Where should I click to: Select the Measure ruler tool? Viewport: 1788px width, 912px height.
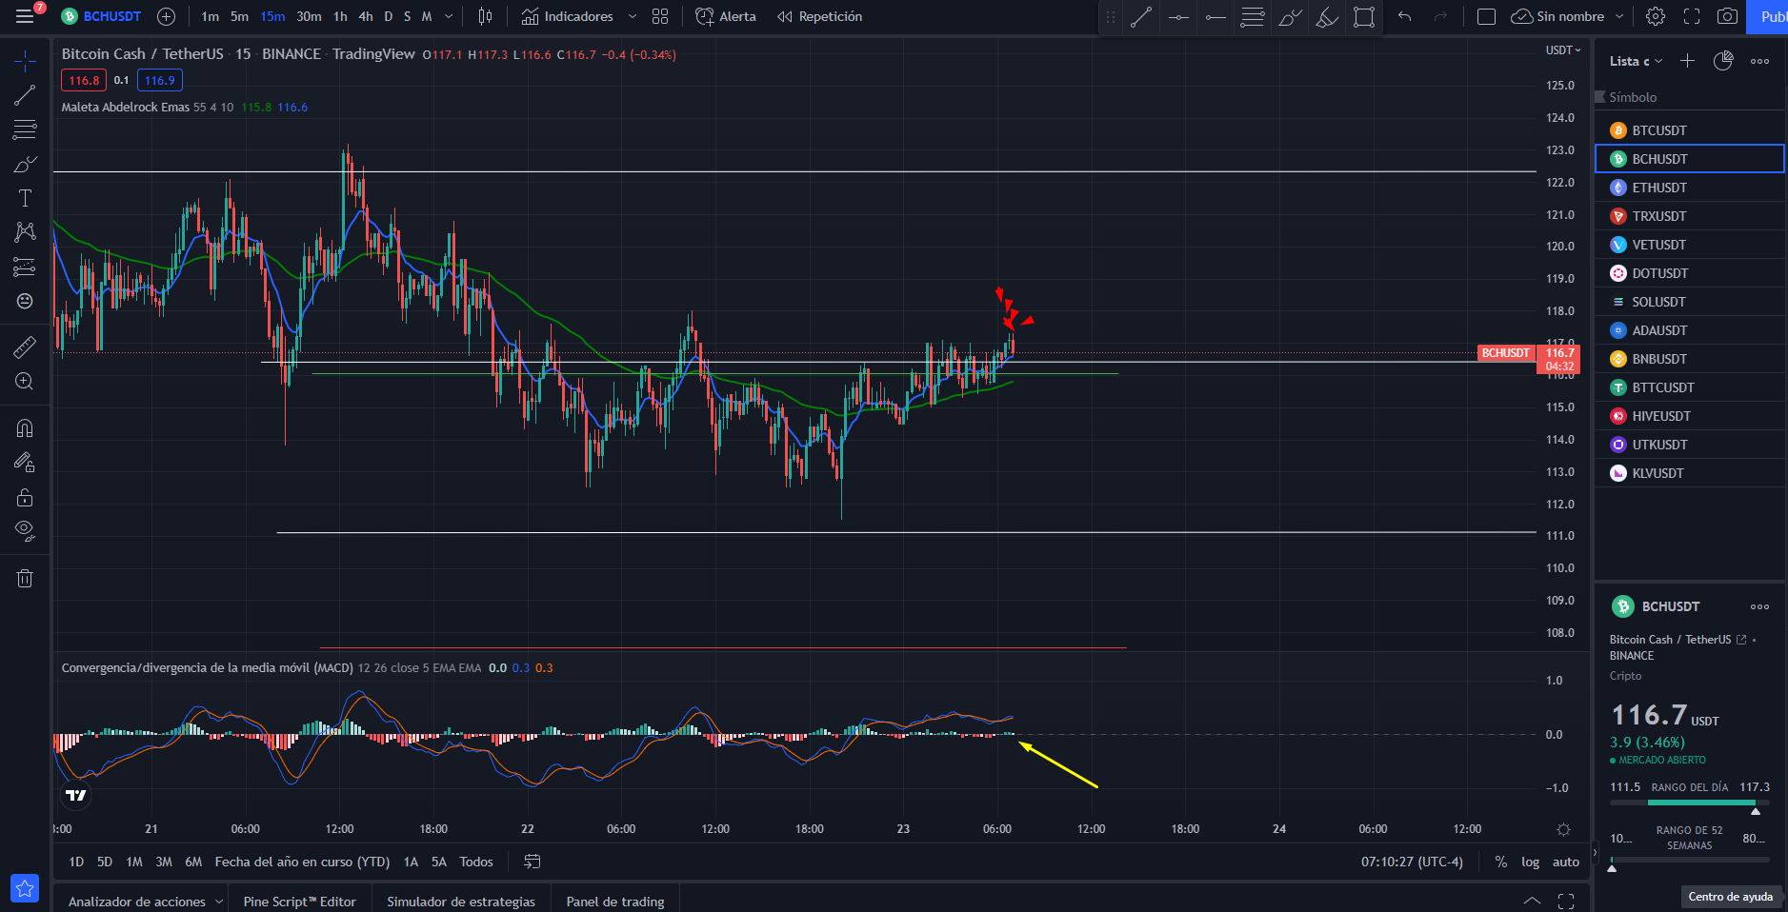[25, 347]
